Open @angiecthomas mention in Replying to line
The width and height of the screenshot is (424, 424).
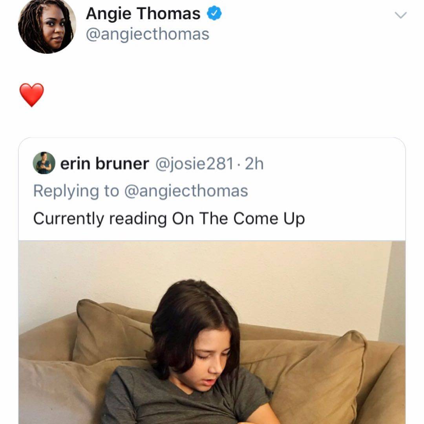(186, 191)
